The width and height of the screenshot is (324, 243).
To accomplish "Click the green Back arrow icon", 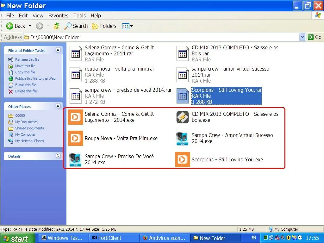I will (9, 26).
